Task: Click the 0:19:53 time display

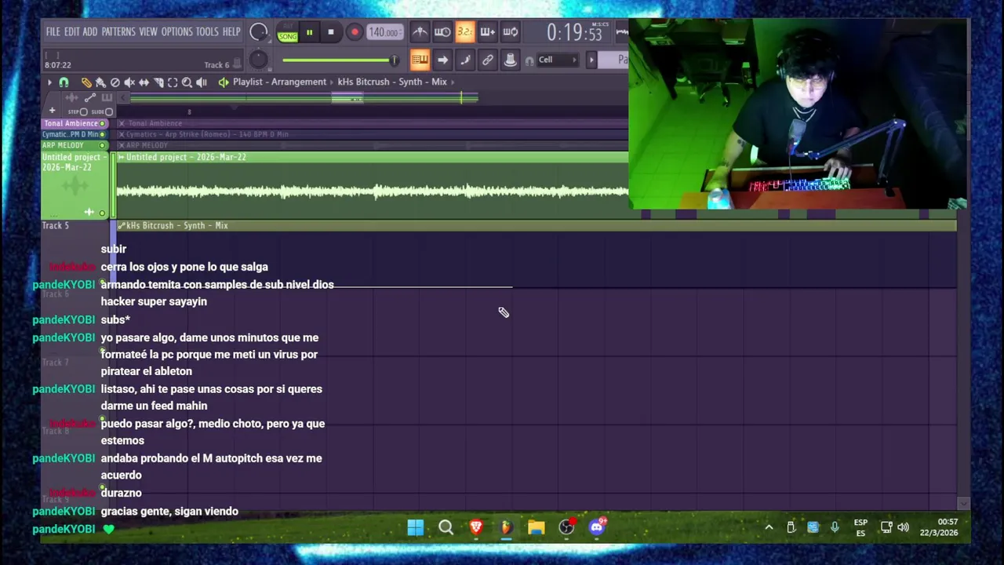Action: click(575, 33)
